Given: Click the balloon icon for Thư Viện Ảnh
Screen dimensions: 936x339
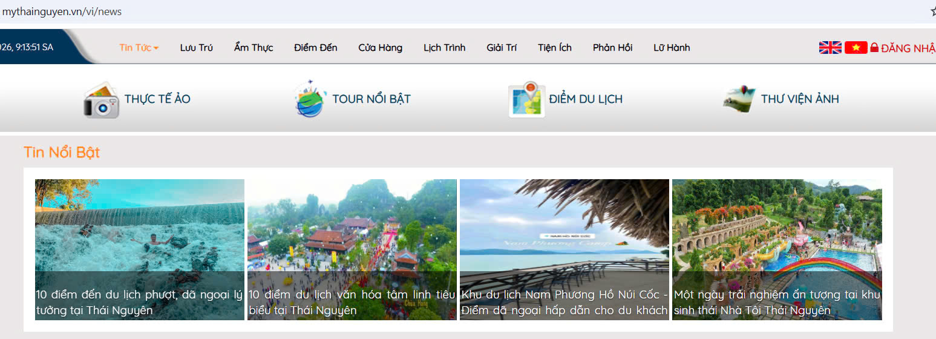Looking at the screenshot, I should pyautogui.click(x=739, y=99).
